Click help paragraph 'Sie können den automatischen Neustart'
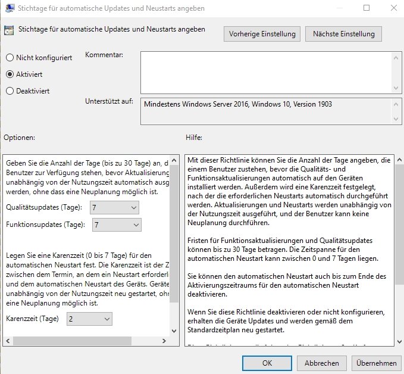 (287, 285)
